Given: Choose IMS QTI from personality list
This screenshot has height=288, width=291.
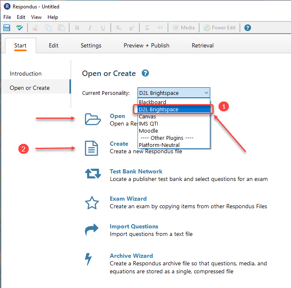Looking at the screenshot, I should [x=174, y=123].
